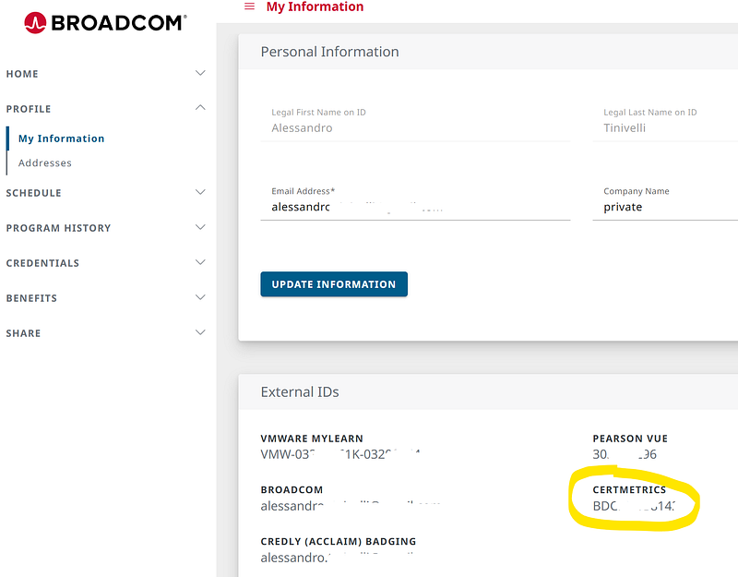The image size is (738, 577).
Task: Click the Certmetrics ID value
Action: coord(635,506)
